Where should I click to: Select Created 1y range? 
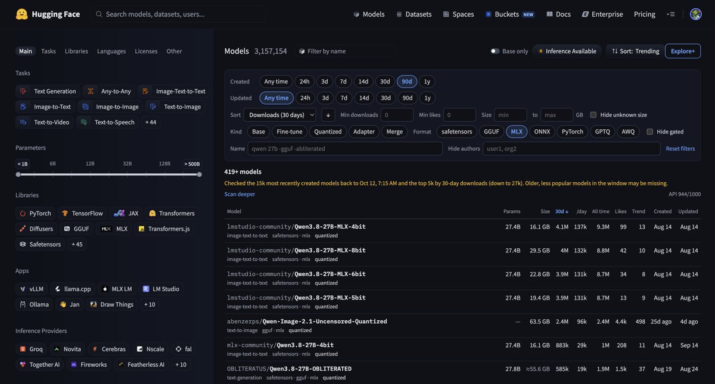pos(427,82)
